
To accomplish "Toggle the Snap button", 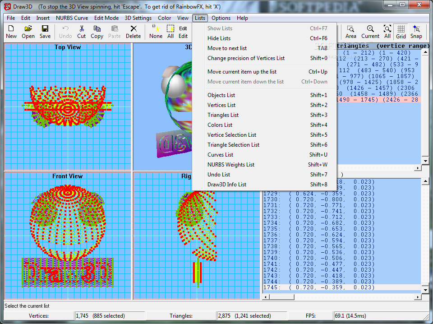I will coord(416,32).
